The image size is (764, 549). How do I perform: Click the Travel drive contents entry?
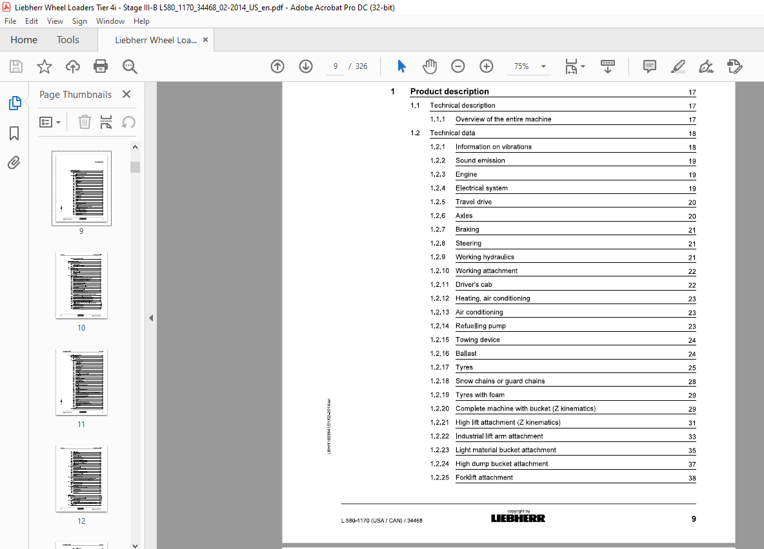coord(474,202)
